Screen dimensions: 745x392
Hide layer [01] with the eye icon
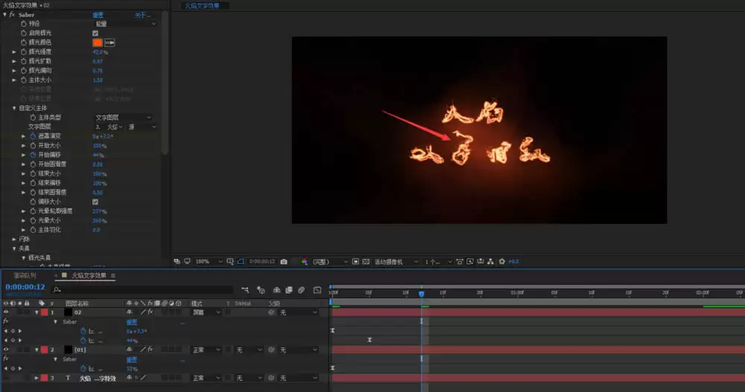tap(6, 350)
